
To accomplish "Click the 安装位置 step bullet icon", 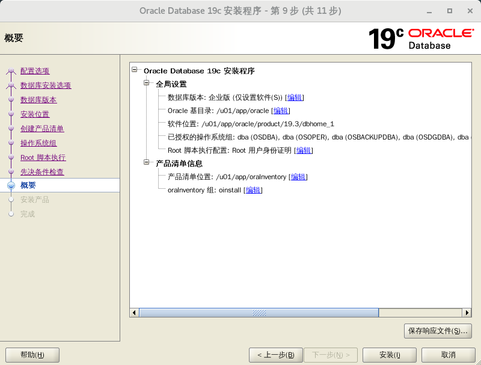I will pyautogui.click(x=11, y=114).
